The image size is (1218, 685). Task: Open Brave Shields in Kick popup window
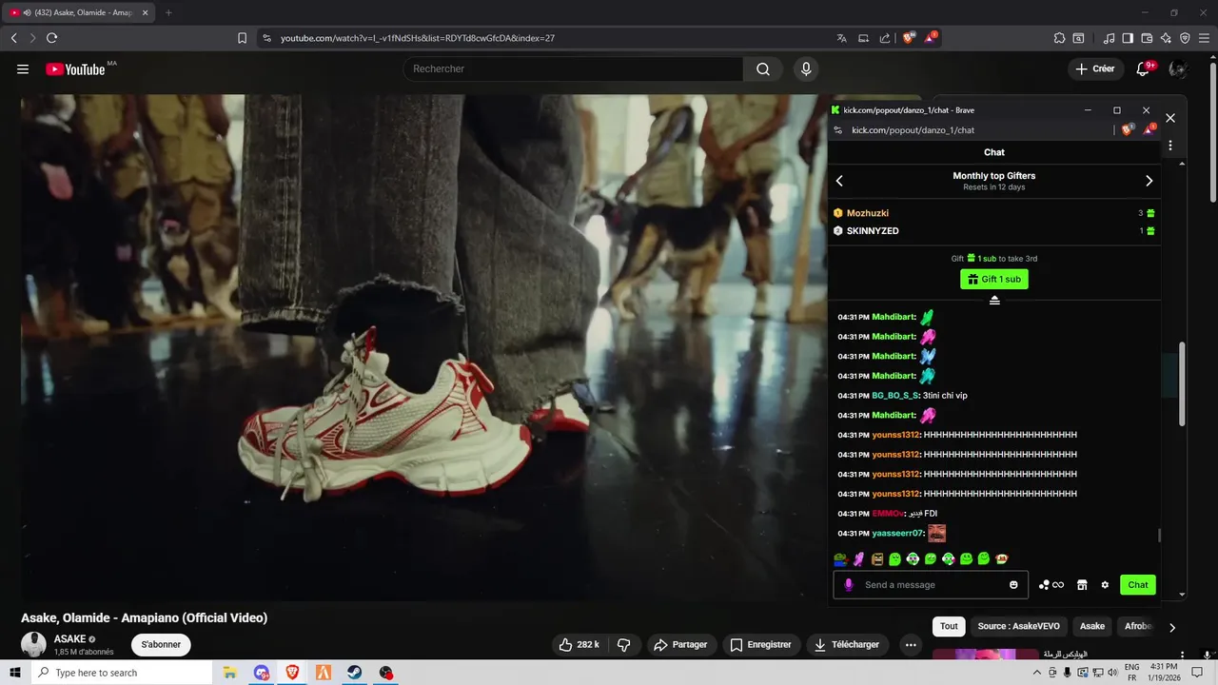(x=1128, y=130)
